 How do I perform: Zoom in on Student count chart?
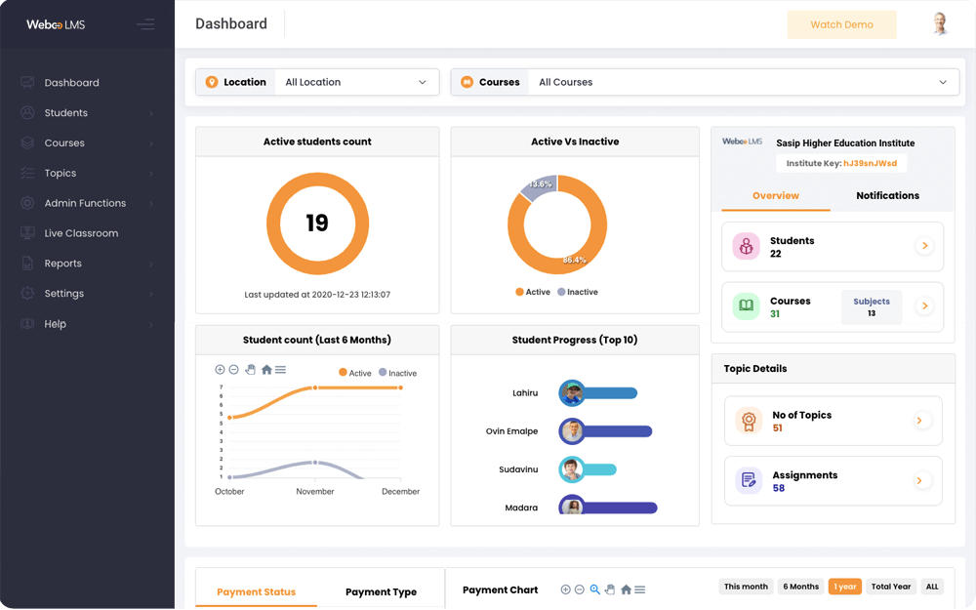tap(220, 370)
